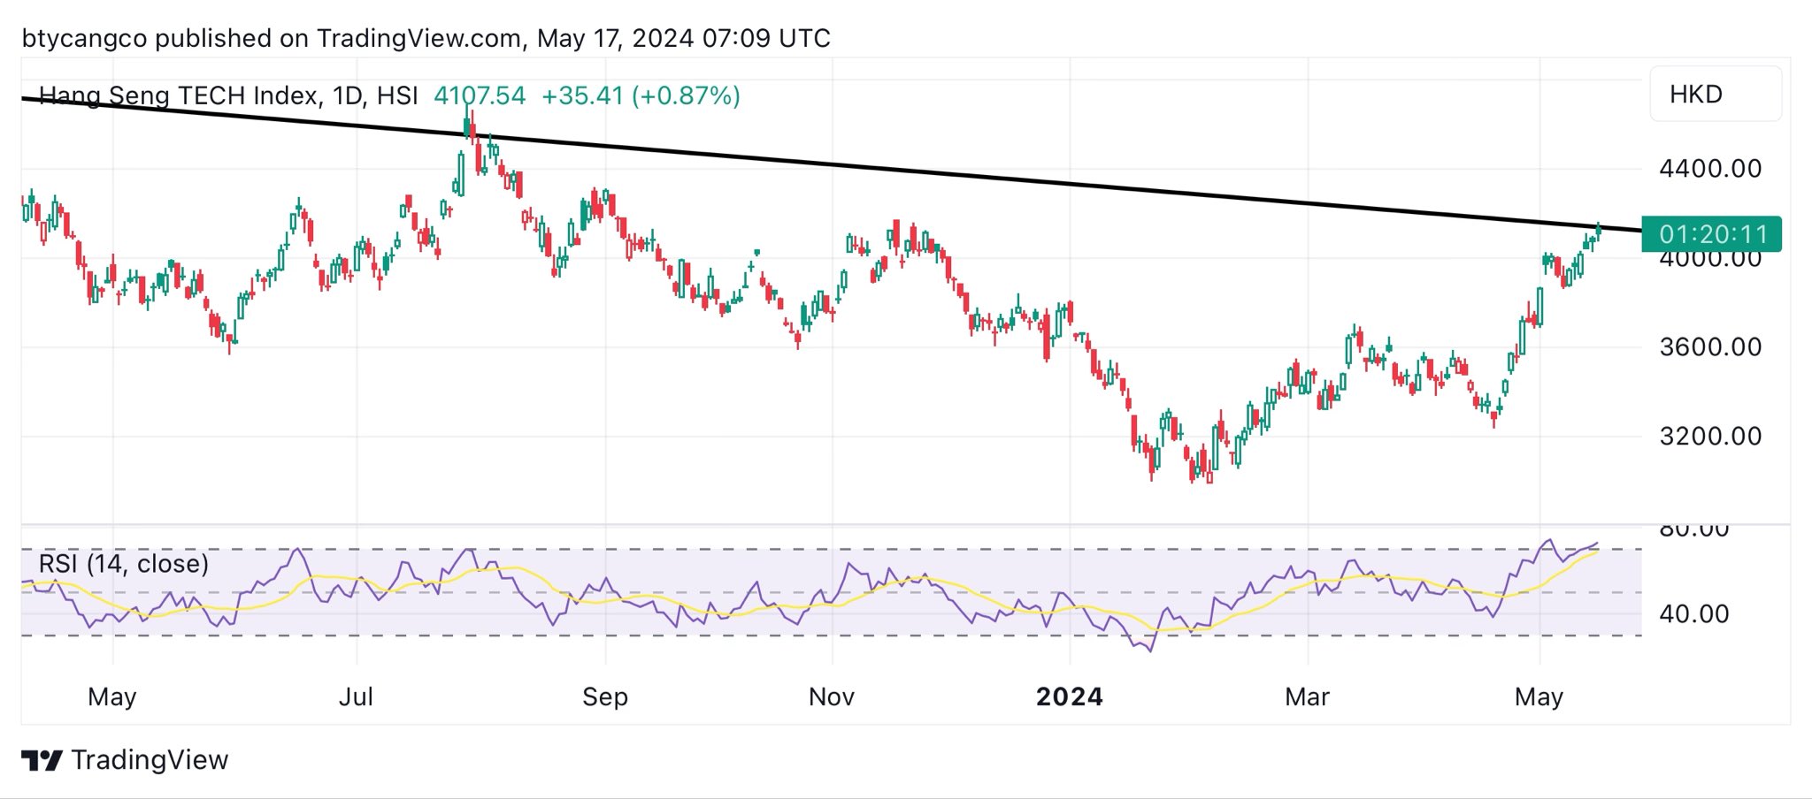Select the Hang Seng TECH Index title
Image resolution: width=1812 pixels, height=799 pixels.
[x=229, y=95]
